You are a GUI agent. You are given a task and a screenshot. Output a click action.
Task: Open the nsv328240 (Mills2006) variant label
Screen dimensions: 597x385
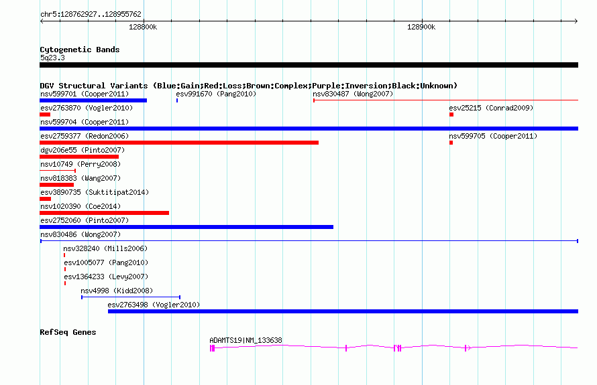point(105,248)
